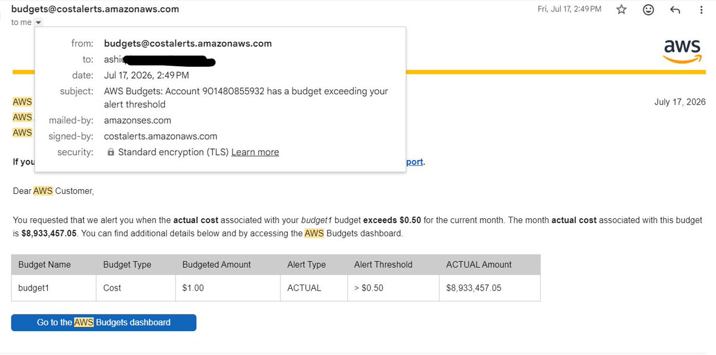Click the "Jul 17, 2026, 2:49 PM" date value

(146, 75)
